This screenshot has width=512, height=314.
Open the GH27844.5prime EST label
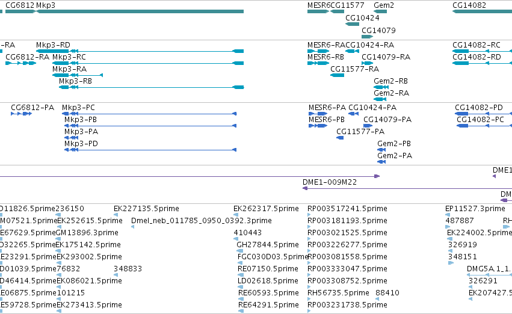pos(268,245)
